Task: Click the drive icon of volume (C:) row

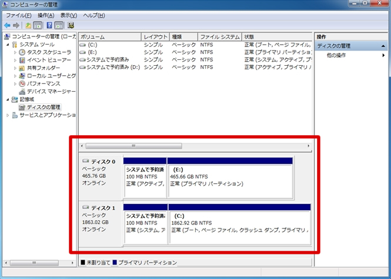Action: point(82,45)
